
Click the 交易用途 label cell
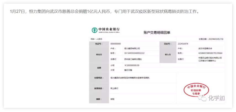pos(99,78)
